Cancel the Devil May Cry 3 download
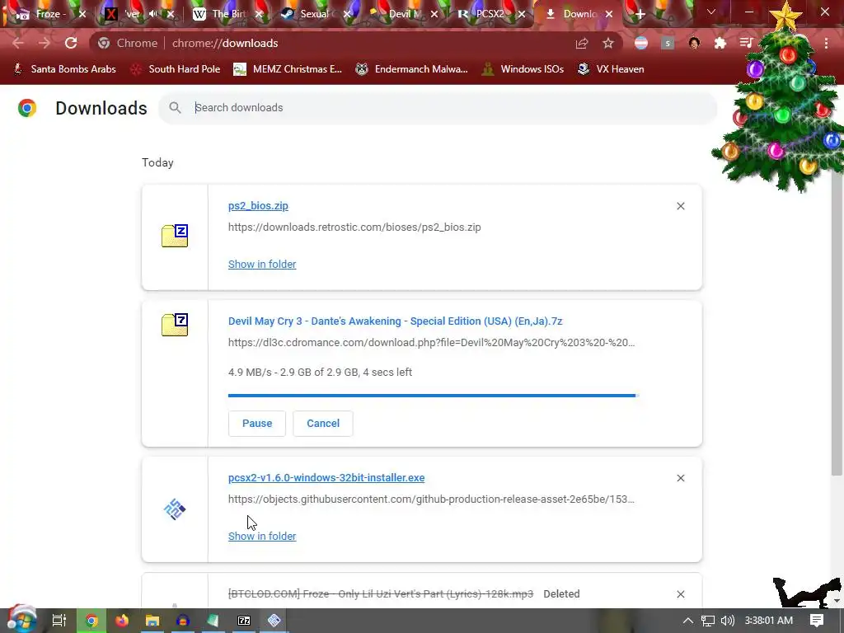The width and height of the screenshot is (844, 633). (x=323, y=424)
